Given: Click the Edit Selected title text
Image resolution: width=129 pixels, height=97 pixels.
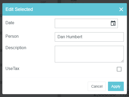Looking at the screenshot, I should click(x=19, y=9).
